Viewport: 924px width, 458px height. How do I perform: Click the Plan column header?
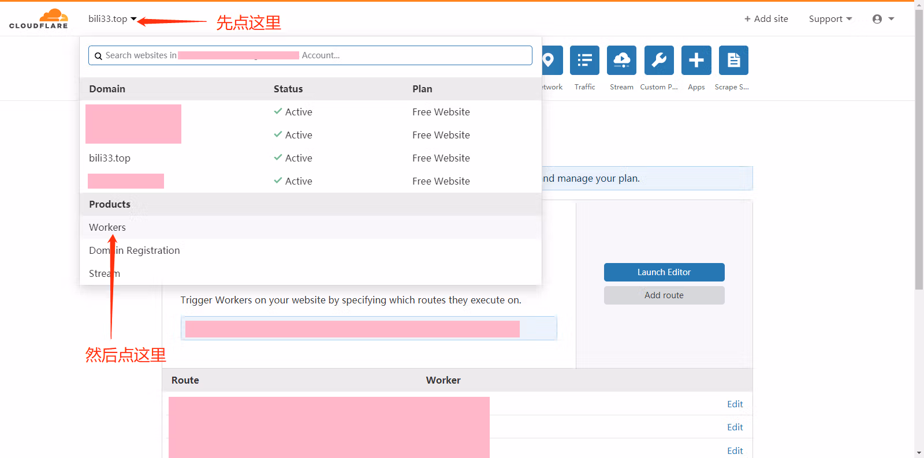(422, 89)
